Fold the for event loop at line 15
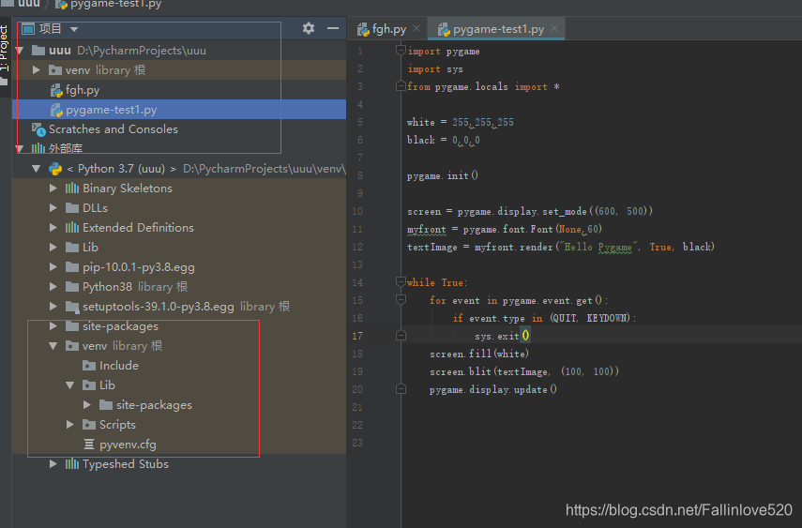Screen dimensions: 802x528 401,299
